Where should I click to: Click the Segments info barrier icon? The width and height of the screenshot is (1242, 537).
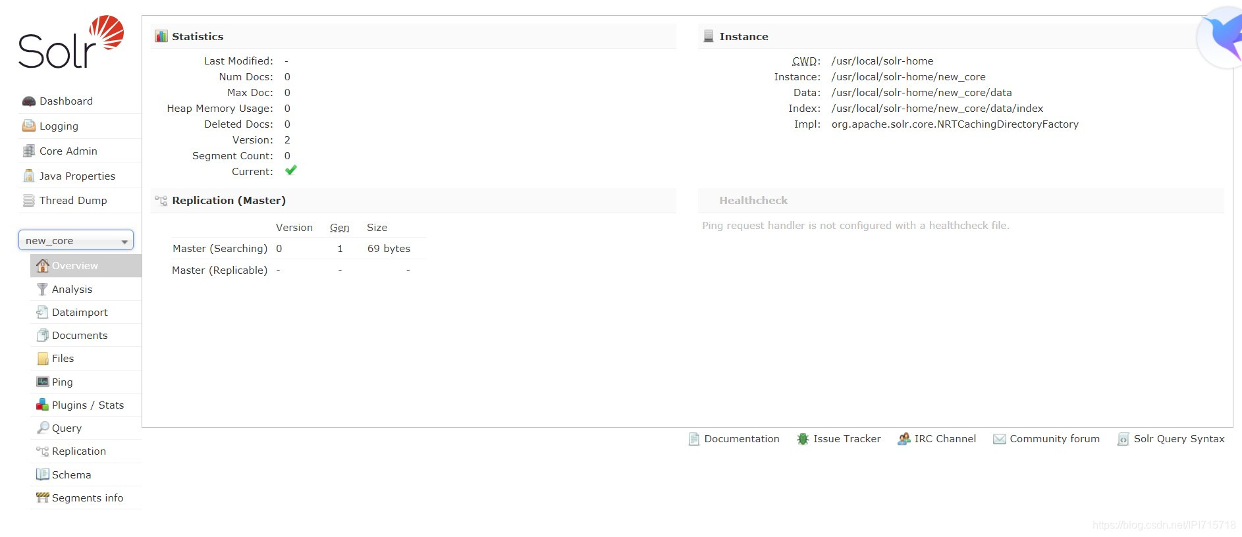pyautogui.click(x=43, y=498)
